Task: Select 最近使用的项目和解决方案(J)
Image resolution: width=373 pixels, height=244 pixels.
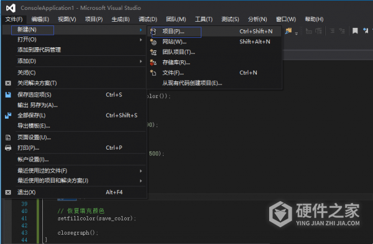Action: tap(74, 181)
